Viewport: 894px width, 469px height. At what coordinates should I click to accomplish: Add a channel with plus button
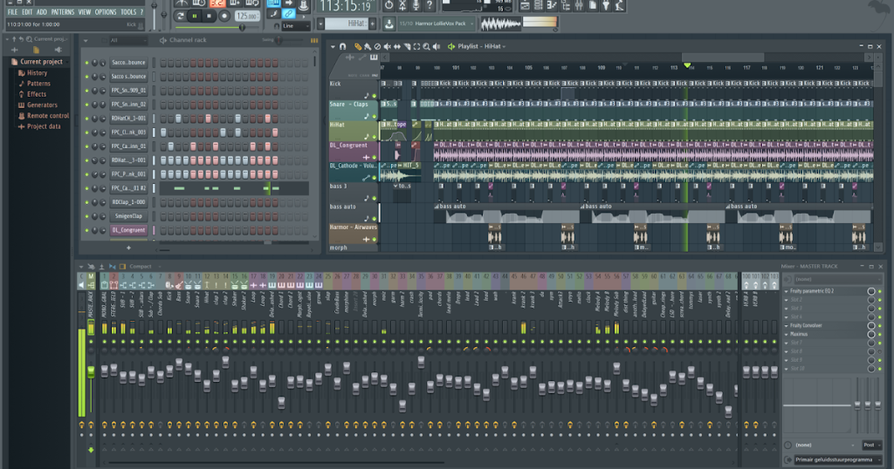pyautogui.click(x=128, y=248)
